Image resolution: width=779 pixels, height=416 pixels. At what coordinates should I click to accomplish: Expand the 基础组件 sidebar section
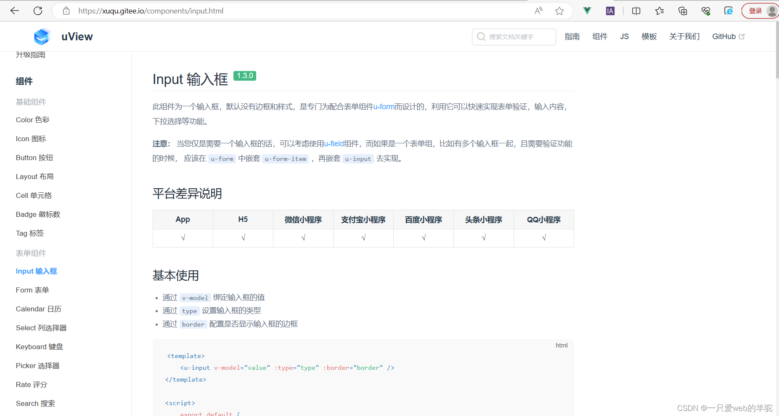pyautogui.click(x=31, y=102)
